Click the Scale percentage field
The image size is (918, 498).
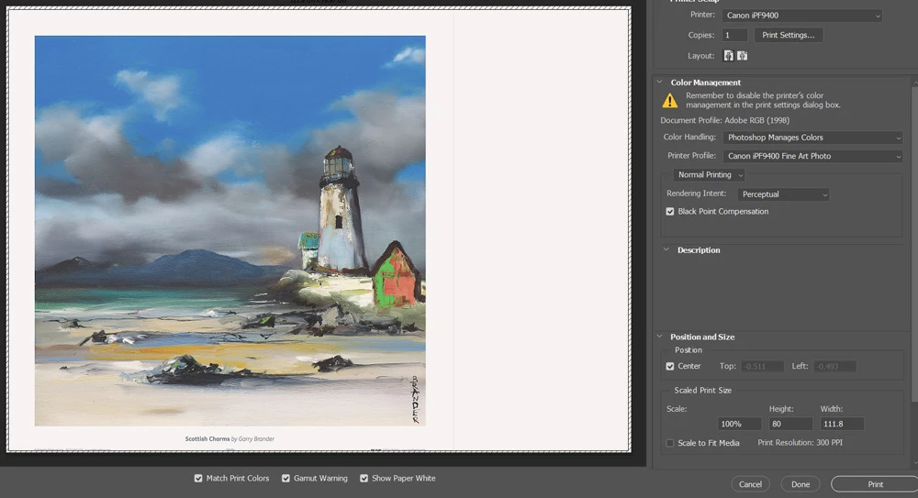[x=739, y=424]
